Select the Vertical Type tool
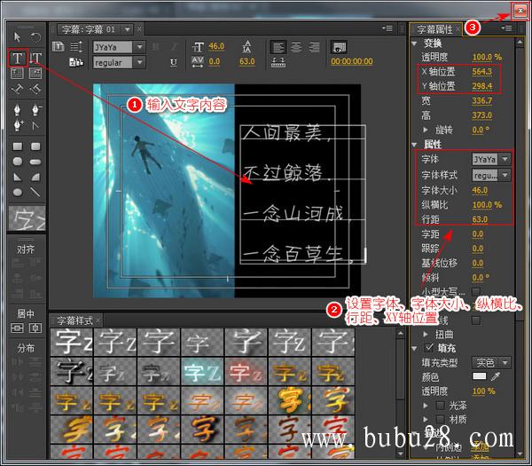This screenshot has height=466, width=532. (x=35, y=58)
